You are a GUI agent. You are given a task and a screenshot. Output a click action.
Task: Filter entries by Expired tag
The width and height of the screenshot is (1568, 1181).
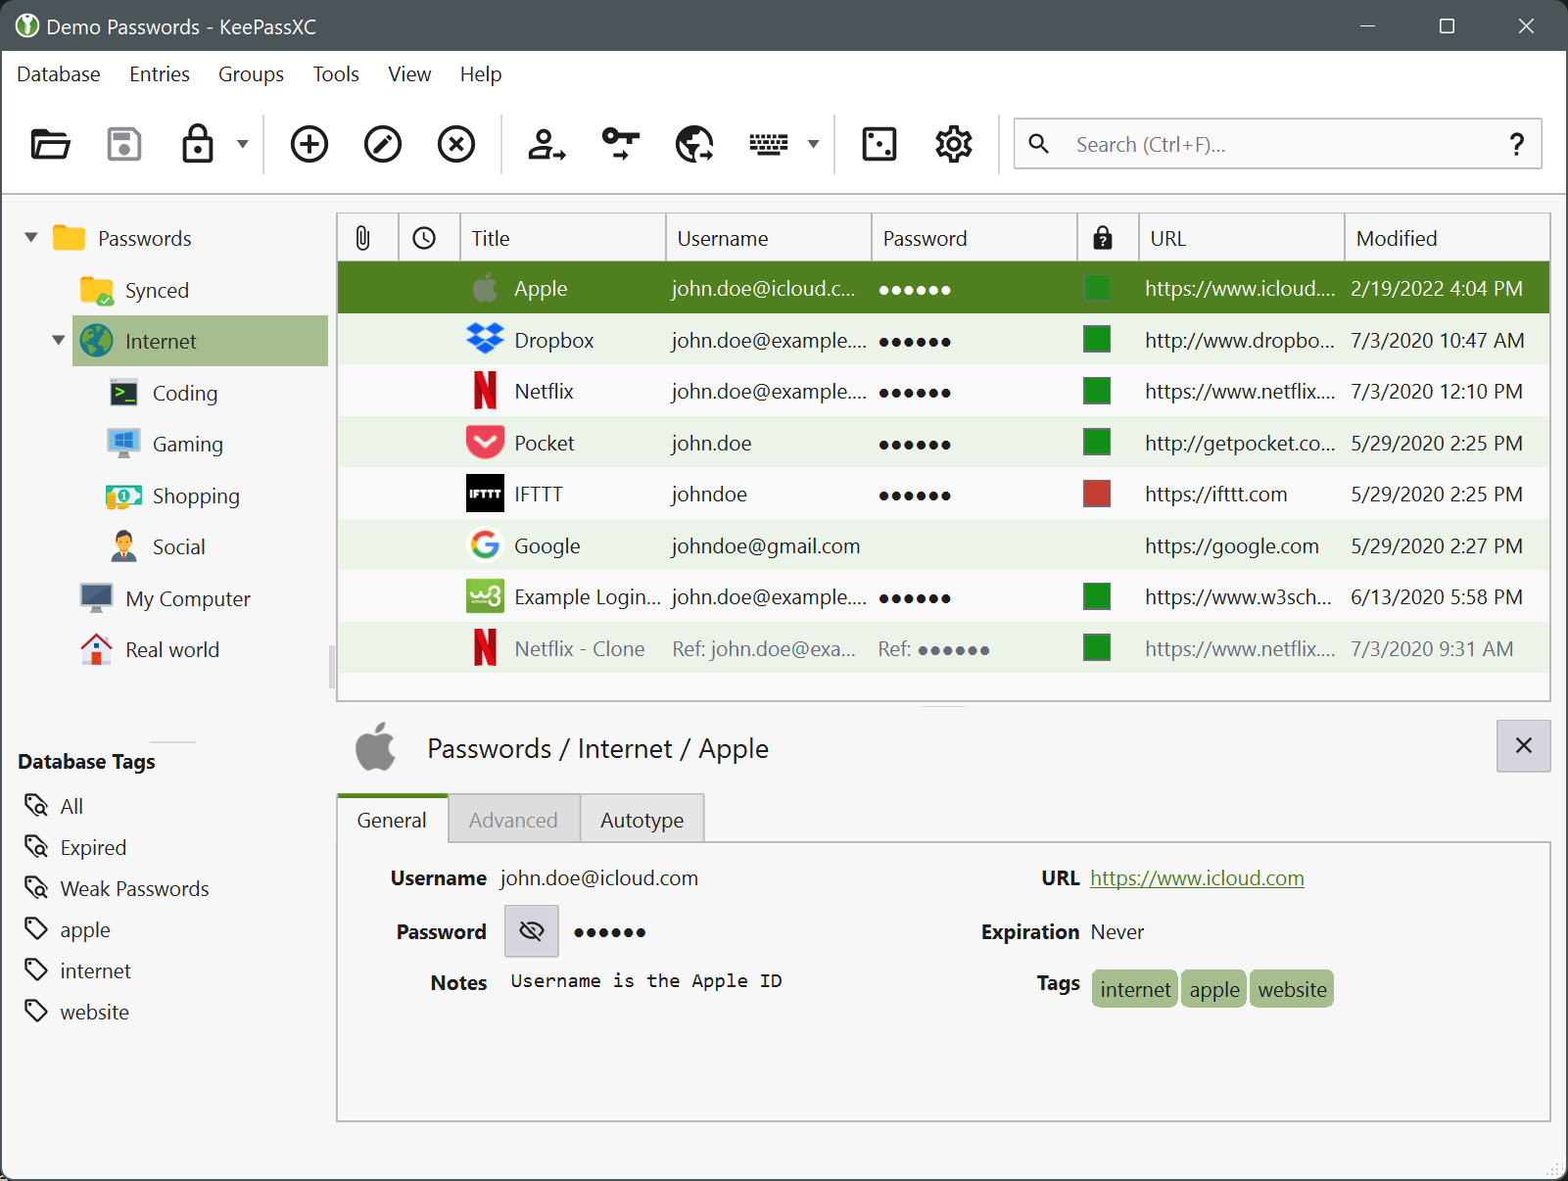[93, 848]
